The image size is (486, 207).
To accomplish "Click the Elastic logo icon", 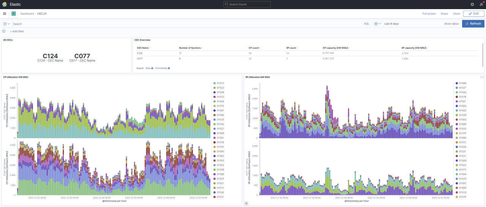I will [x=5, y=4].
